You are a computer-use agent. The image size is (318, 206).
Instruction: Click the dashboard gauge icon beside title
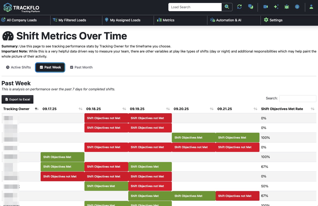(8, 36)
